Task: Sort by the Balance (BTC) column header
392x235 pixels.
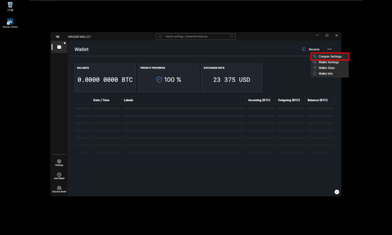Action: [317, 100]
